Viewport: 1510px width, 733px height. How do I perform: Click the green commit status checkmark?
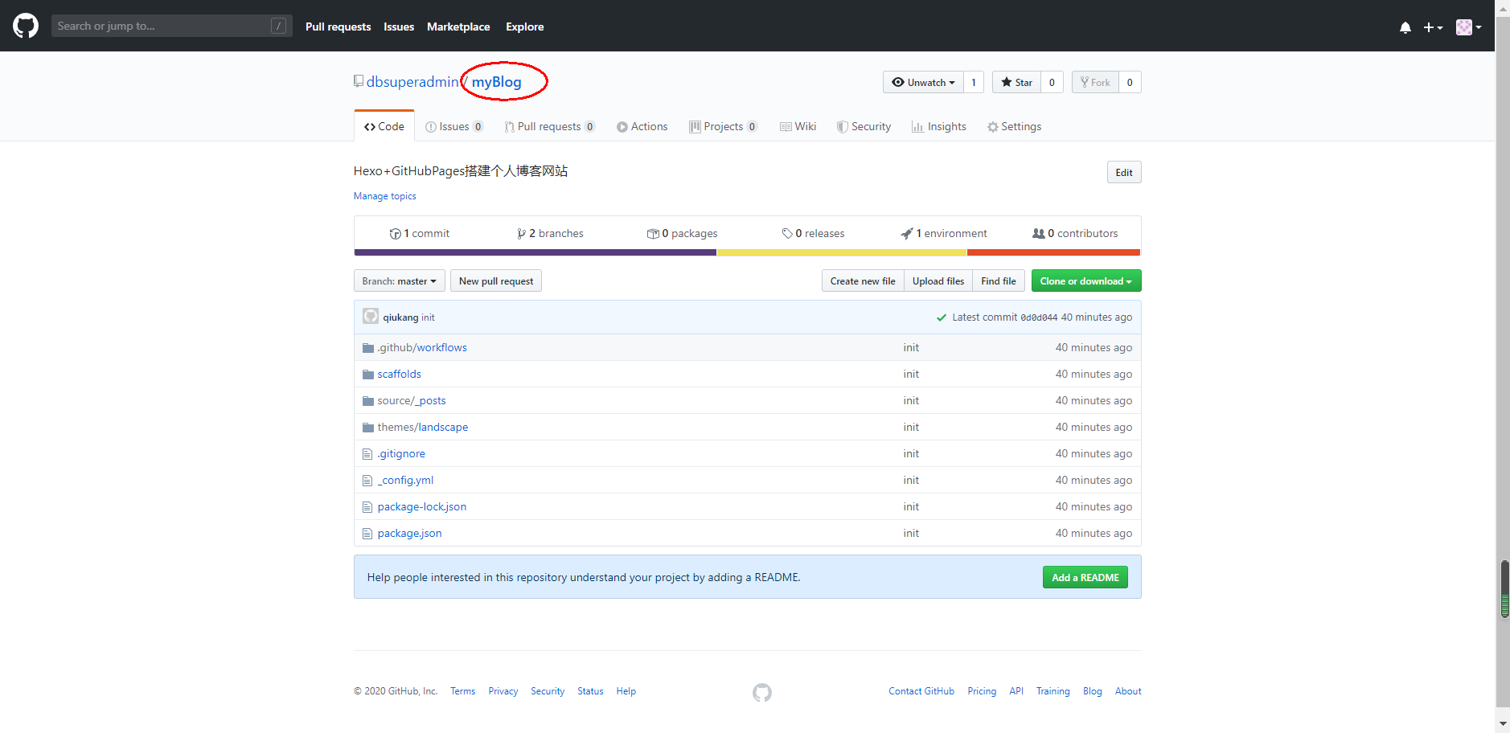942,317
